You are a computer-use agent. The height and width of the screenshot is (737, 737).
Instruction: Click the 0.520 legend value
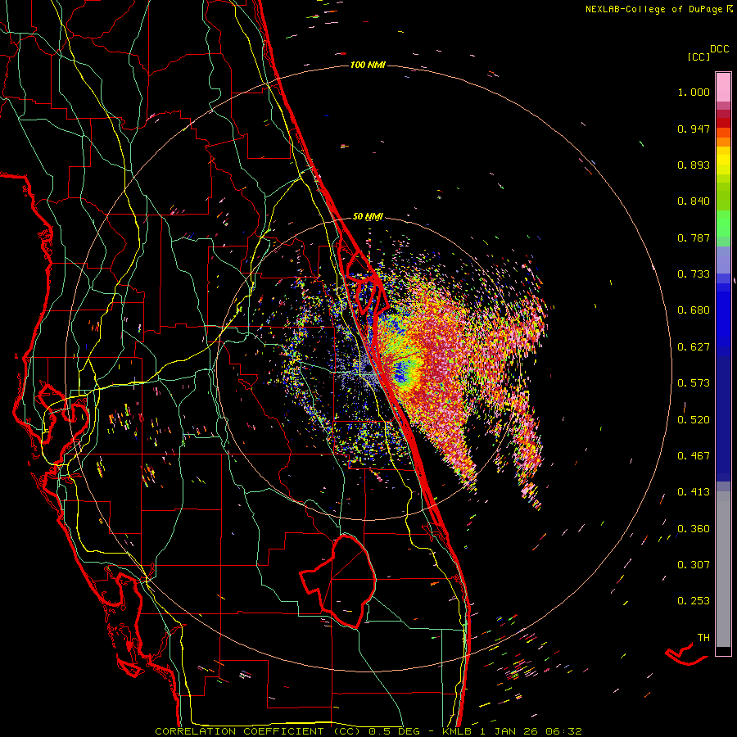click(x=694, y=420)
